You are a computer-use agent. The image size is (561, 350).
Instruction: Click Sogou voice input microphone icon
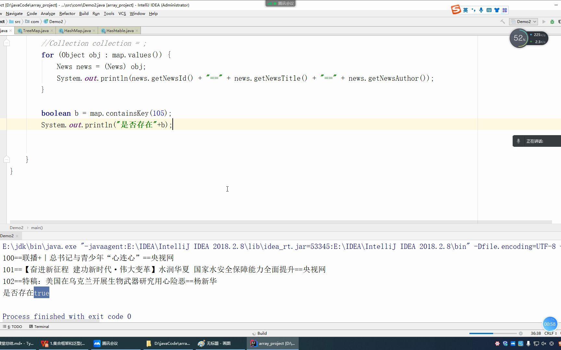(x=481, y=10)
